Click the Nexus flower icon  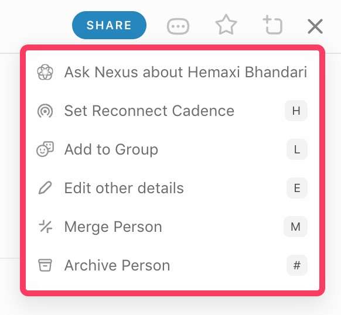point(45,72)
